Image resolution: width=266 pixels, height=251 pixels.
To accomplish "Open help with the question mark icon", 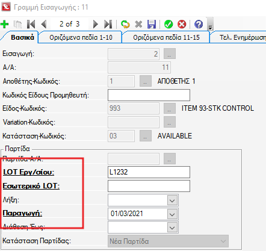I will coord(199,24).
